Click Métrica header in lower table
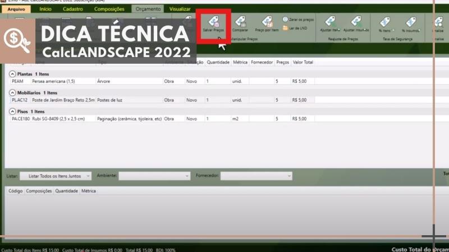 [89, 191]
